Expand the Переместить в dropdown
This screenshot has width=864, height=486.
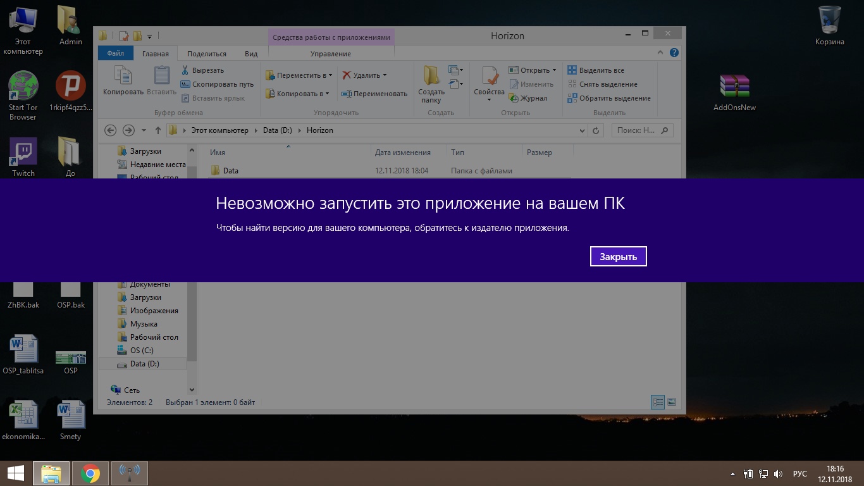point(331,75)
